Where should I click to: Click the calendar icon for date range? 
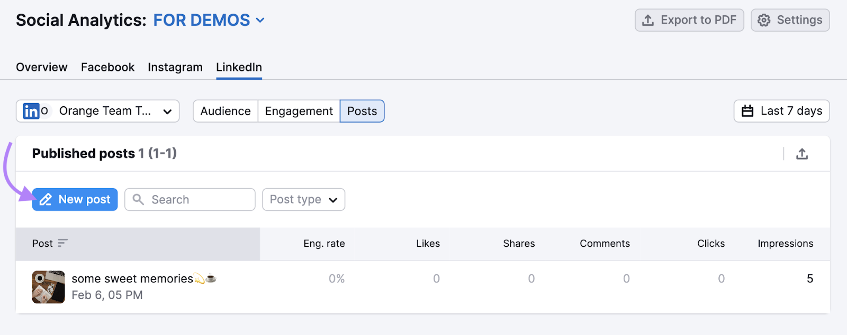pos(747,111)
